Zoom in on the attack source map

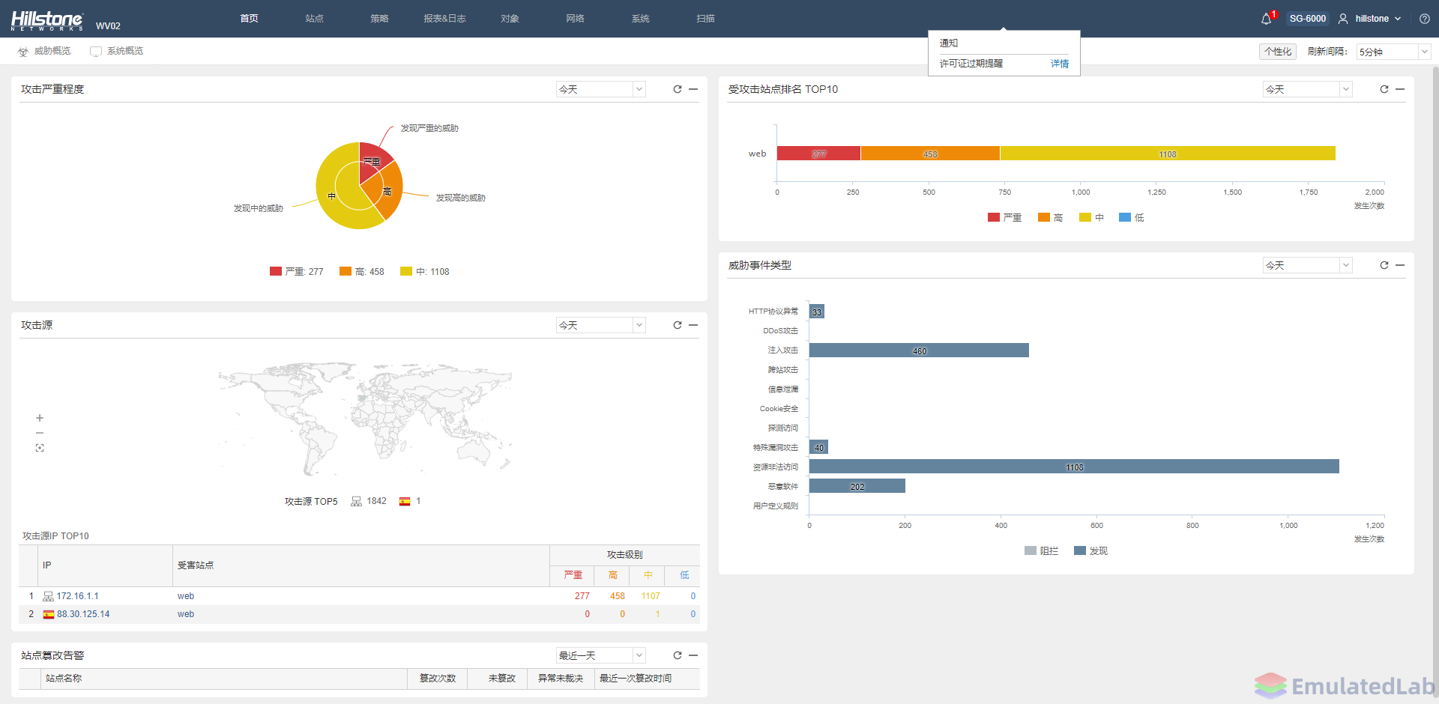click(x=40, y=418)
